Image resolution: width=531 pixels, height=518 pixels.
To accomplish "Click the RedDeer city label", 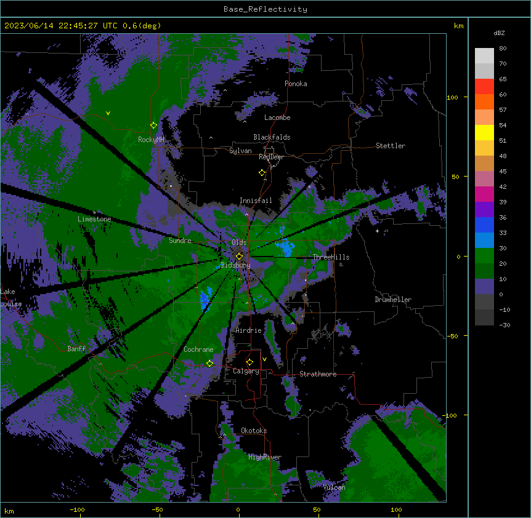I will point(271,157).
